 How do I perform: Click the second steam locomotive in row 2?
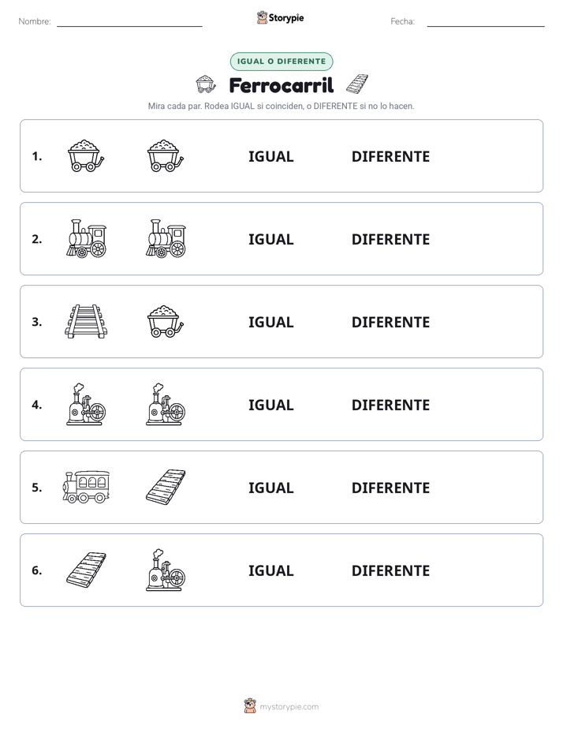point(166,238)
